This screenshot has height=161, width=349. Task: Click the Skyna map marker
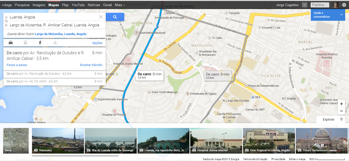pyautogui.click(x=177, y=13)
